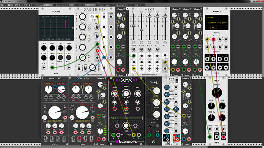264x148 pixels.
Task: Click the VCF HPF output jack
Action: pyautogui.click(x=223, y=137)
